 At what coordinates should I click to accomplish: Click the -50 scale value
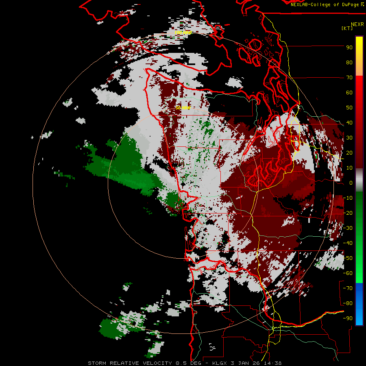[348, 258]
